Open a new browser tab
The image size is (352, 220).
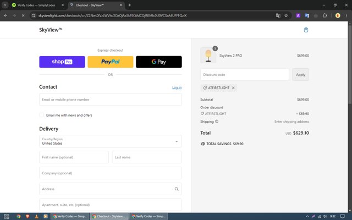click(x=130, y=5)
